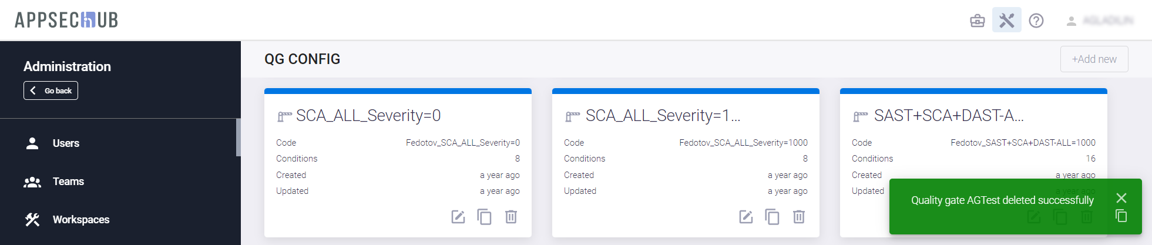
Task: Click the user profile avatar icon
Action: click(1072, 21)
